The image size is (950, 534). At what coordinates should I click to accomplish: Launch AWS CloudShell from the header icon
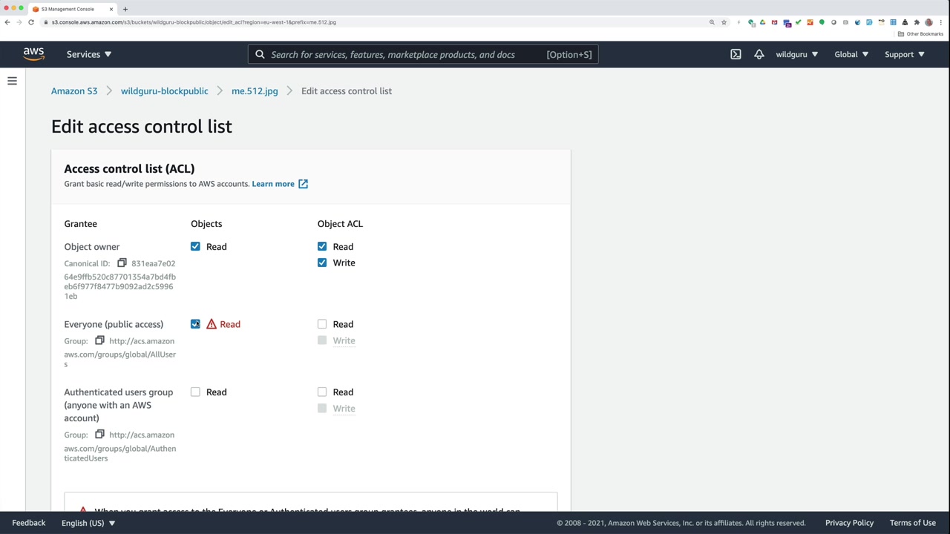(736, 54)
